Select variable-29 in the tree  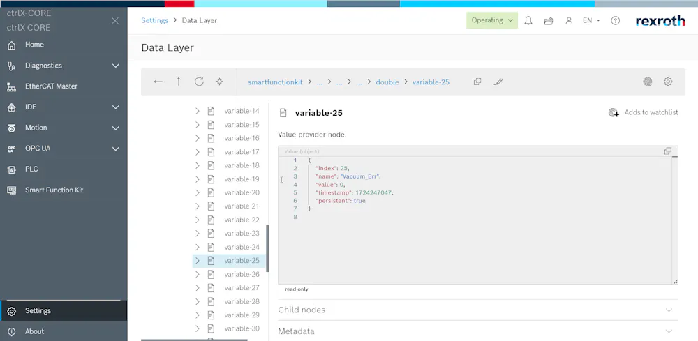242,315
